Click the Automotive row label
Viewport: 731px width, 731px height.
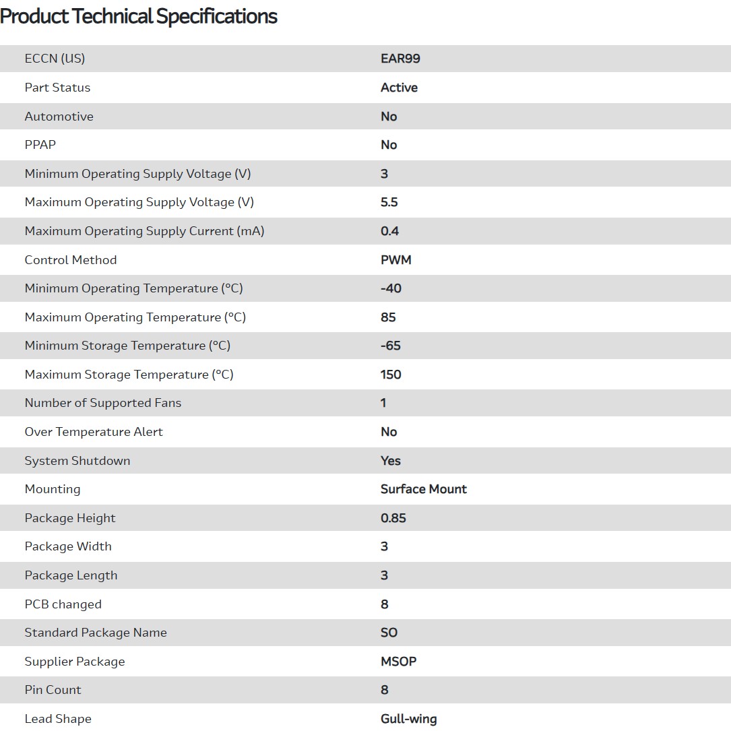[59, 117]
